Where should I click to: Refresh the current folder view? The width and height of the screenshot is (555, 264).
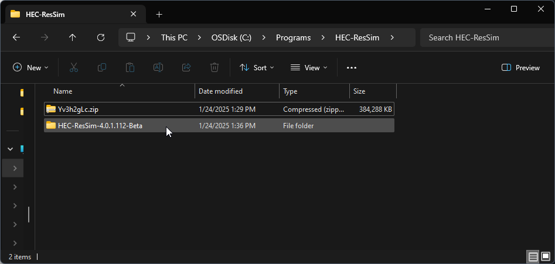tap(101, 37)
